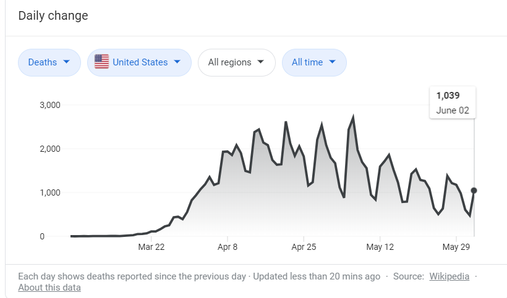Select the Apr 25 date axis label
507x298 pixels.
click(304, 247)
